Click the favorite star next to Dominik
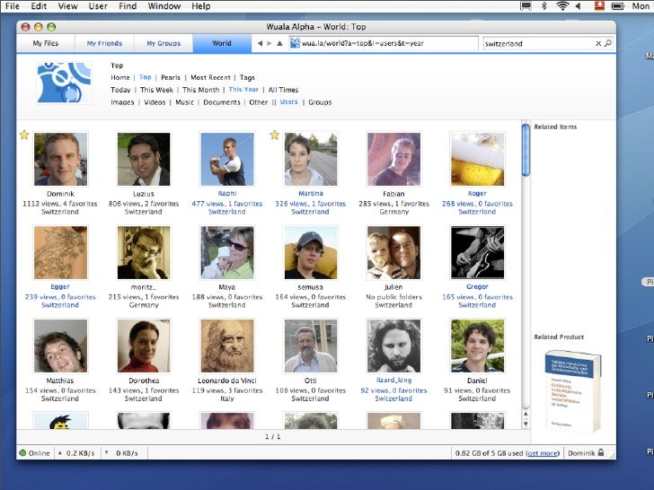This screenshot has width=654, height=490. [24, 135]
